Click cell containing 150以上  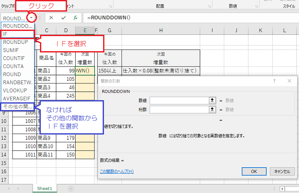tap(110, 71)
